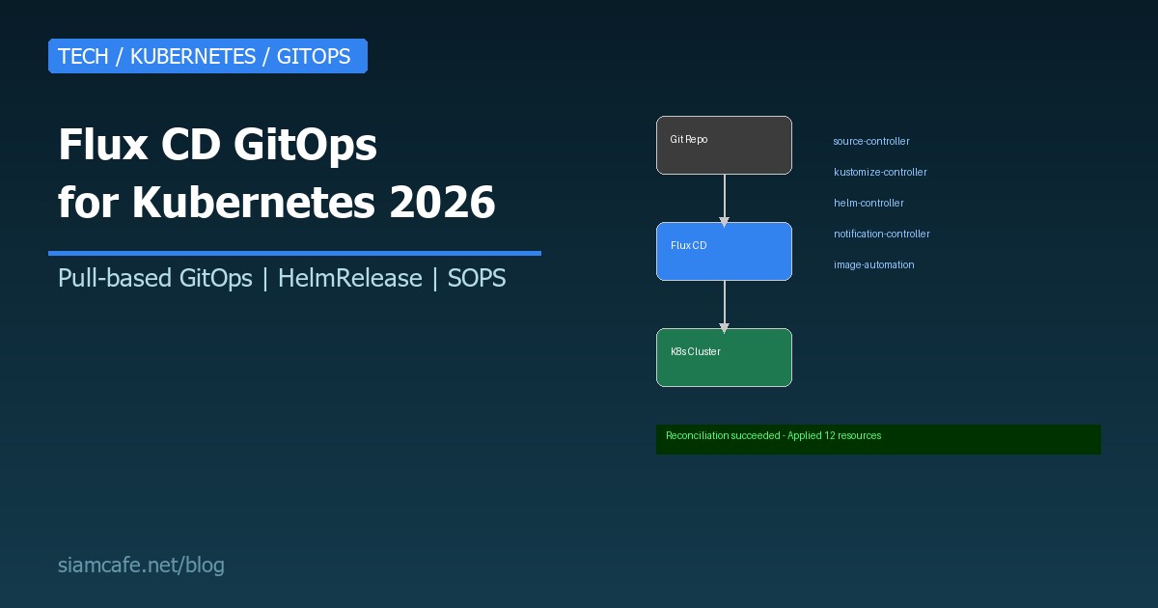Toggle the arrow between Git Repo and Flux CD
Viewport: 1158px width, 608px height.
click(724, 200)
